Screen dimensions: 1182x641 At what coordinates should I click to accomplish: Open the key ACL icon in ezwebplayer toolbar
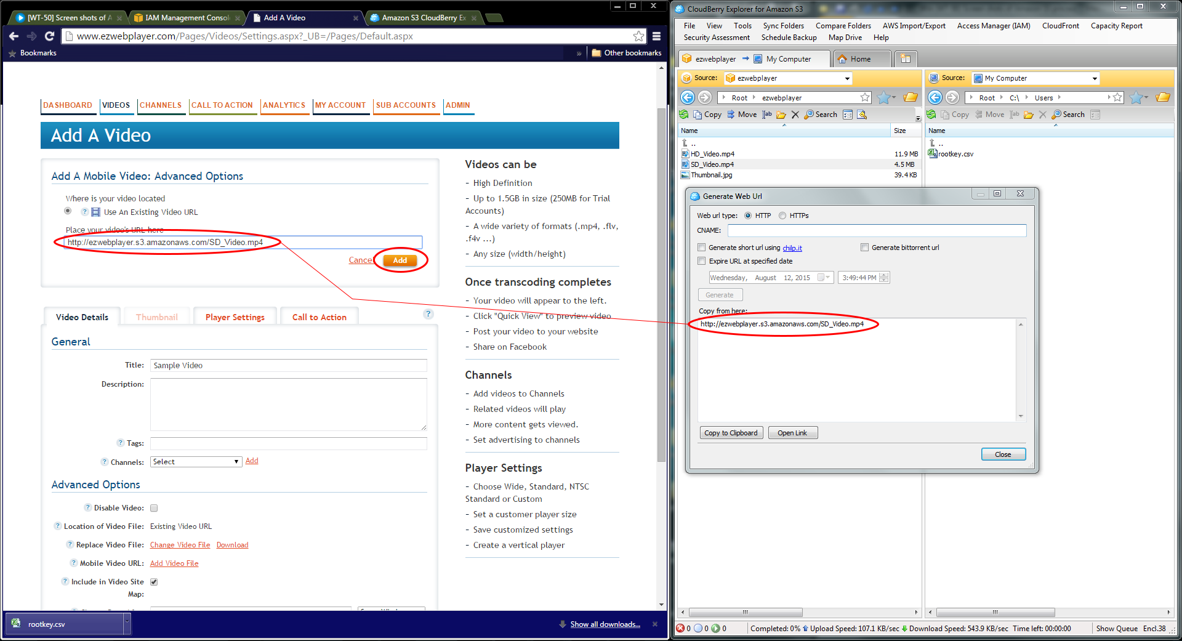(862, 115)
